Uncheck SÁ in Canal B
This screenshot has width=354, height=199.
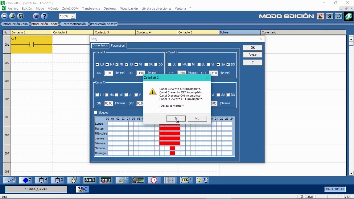coord(218,64)
